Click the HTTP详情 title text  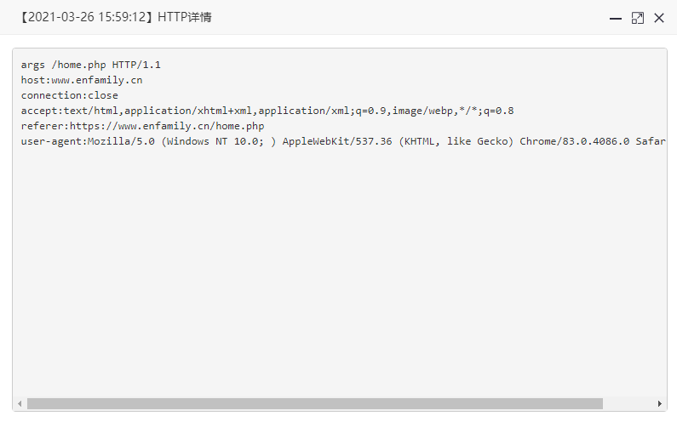[x=184, y=17]
